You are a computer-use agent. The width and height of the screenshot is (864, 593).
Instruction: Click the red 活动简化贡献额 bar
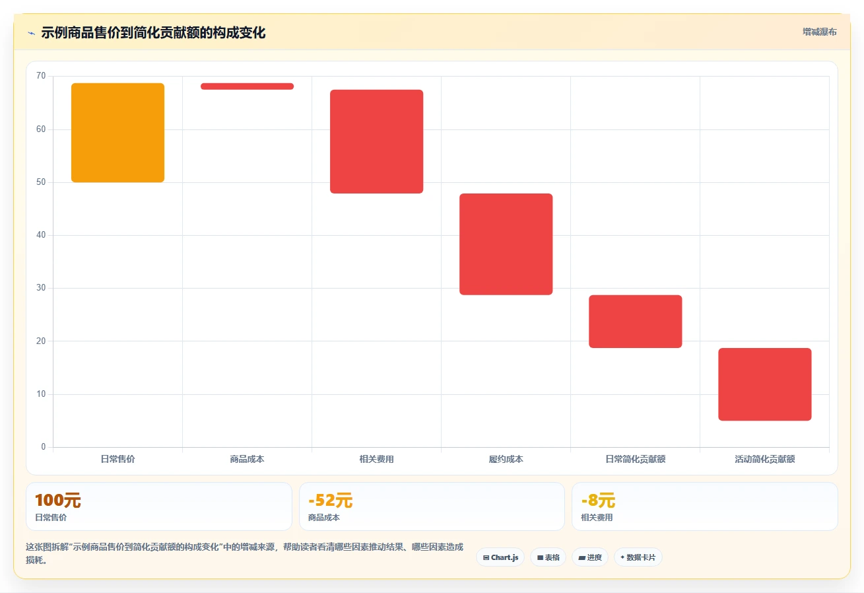pos(764,384)
